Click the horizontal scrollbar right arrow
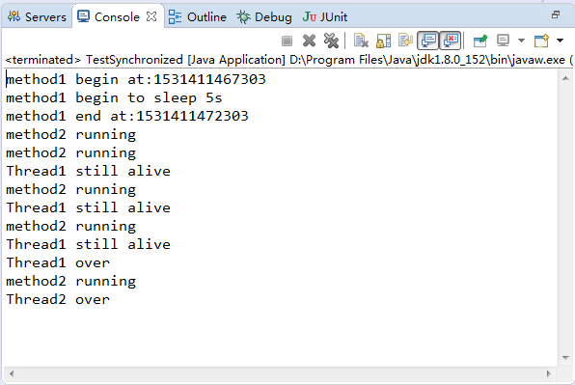The width and height of the screenshot is (575, 385). 549,373
